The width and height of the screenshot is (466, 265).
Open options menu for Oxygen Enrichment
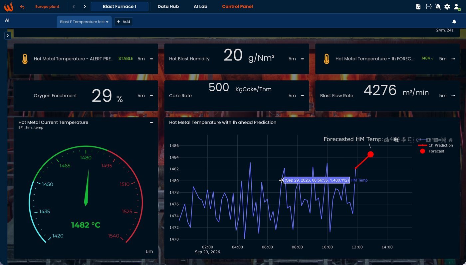point(151,96)
